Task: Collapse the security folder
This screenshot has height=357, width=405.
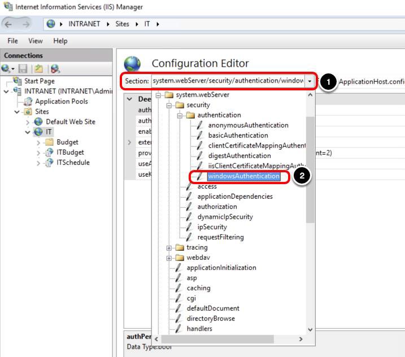Action: 169,106
